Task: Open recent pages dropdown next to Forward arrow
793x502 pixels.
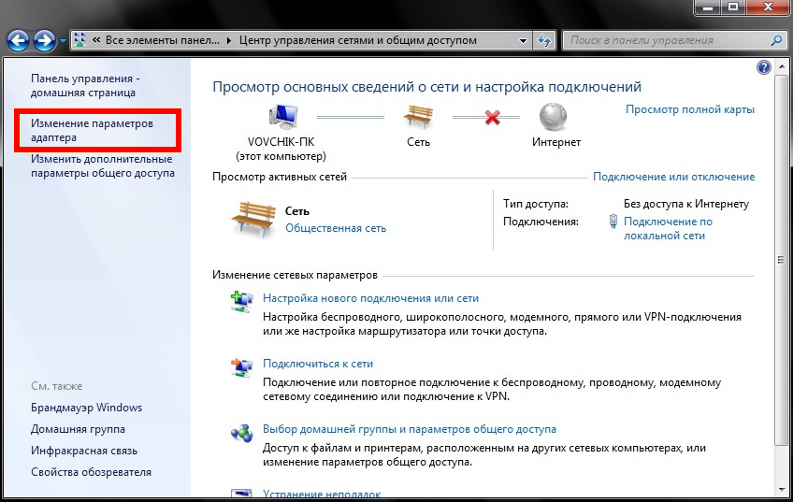Action: (x=63, y=41)
